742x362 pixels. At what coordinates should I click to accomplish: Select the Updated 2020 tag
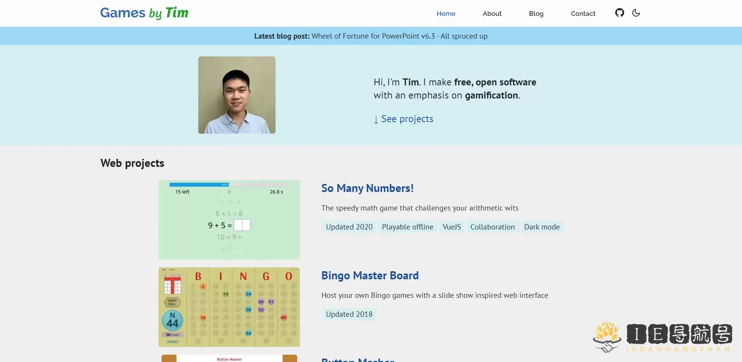(349, 227)
